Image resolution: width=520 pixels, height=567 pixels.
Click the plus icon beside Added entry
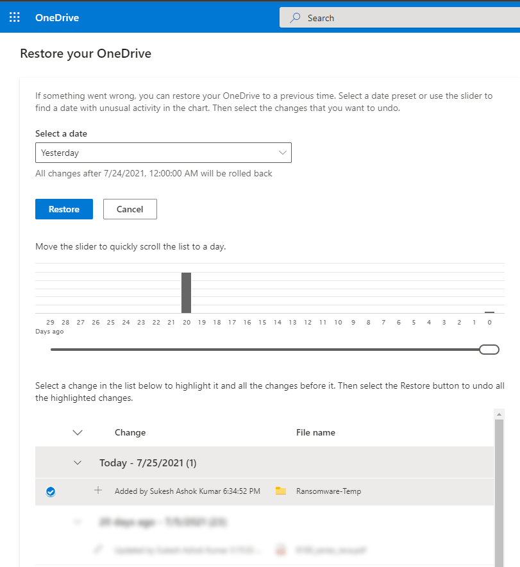[x=98, y=491]
